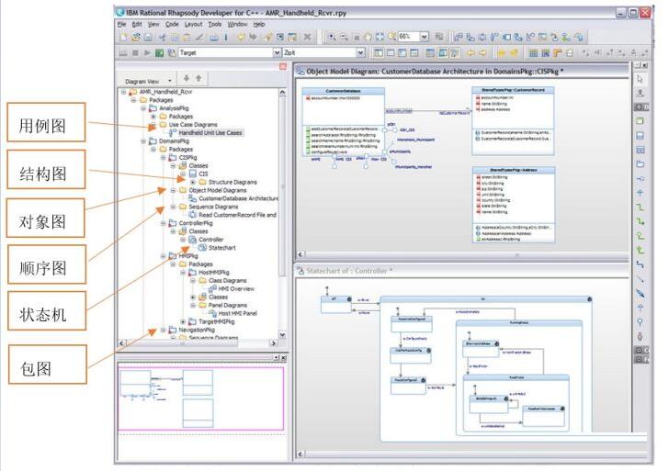
Task: Collapse the NavigationPkg tree node
Action: coord(163,330)
